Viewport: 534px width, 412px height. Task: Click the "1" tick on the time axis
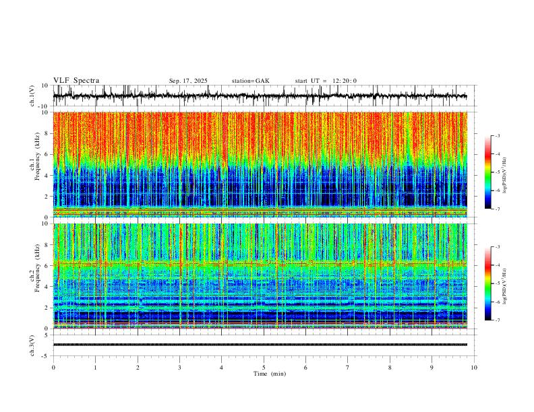[95, 368]
